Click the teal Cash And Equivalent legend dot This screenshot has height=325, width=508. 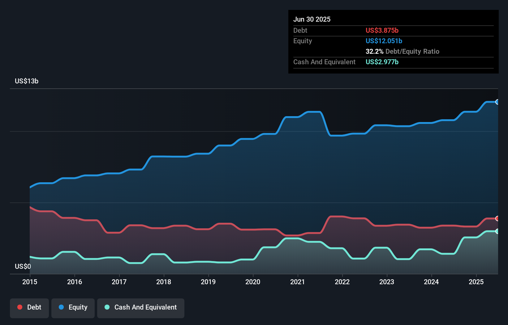point(106,307)
